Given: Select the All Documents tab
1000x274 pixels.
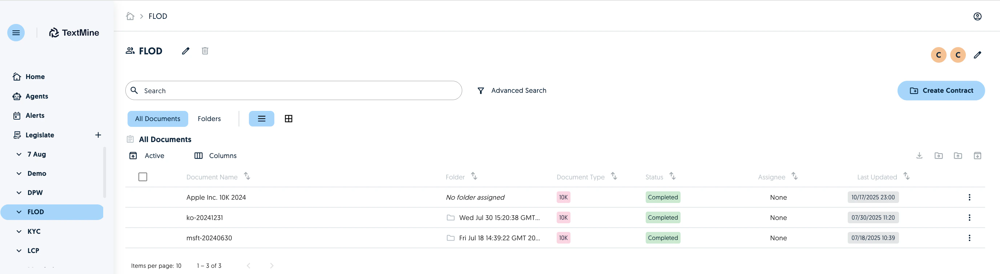Looking at the screenshot, I should coord(158,119).
